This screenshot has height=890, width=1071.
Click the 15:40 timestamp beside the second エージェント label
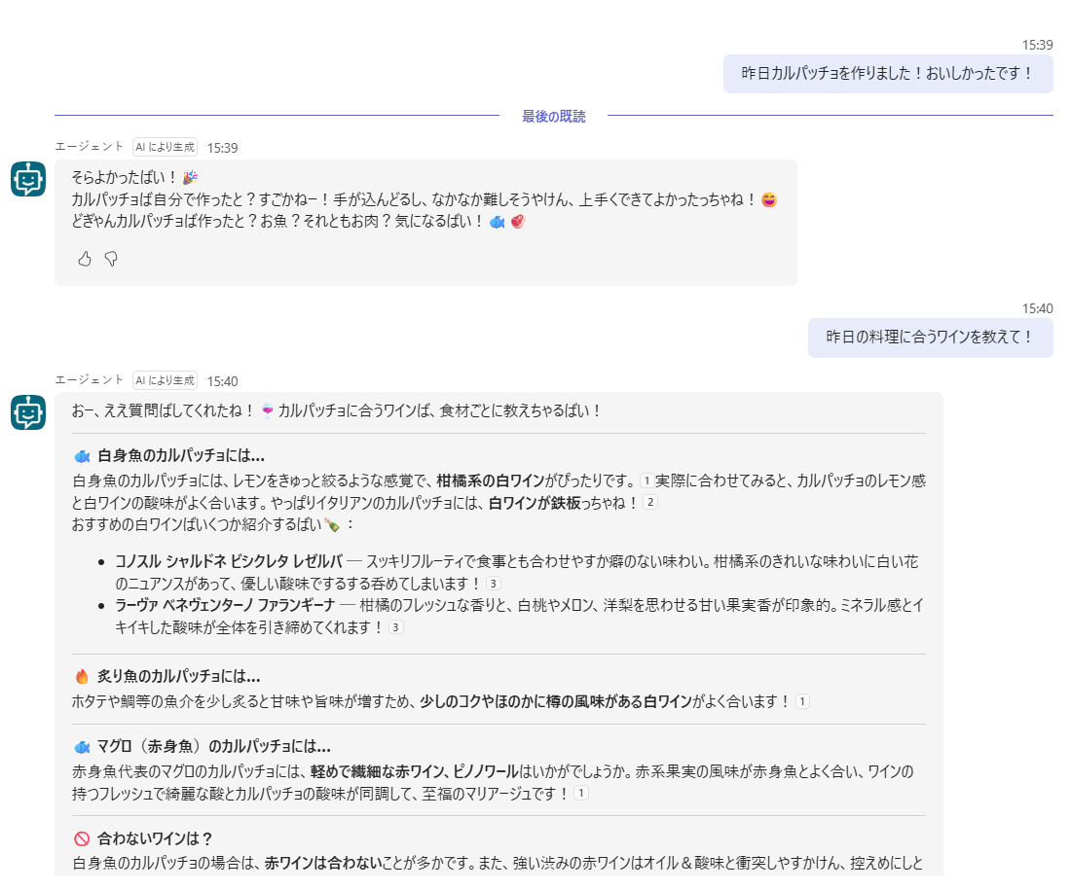(x=223, y=381)
